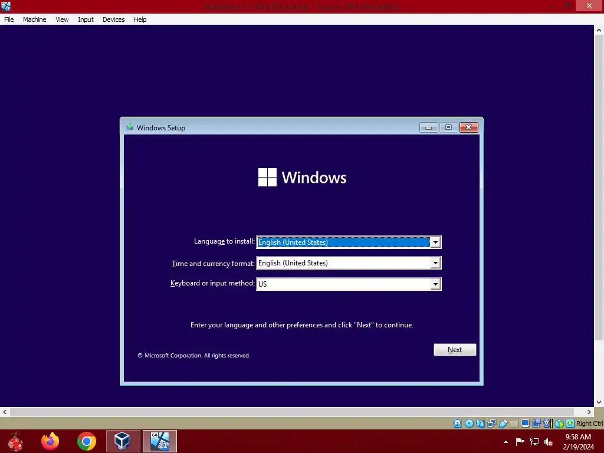Open the Devices menu
This screenshot has width=604, height=453.
point(114,19)
